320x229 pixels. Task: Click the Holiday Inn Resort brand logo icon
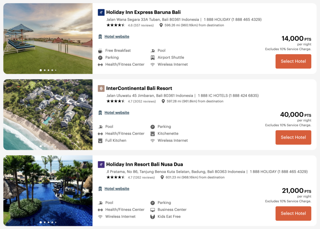point(101,164)
